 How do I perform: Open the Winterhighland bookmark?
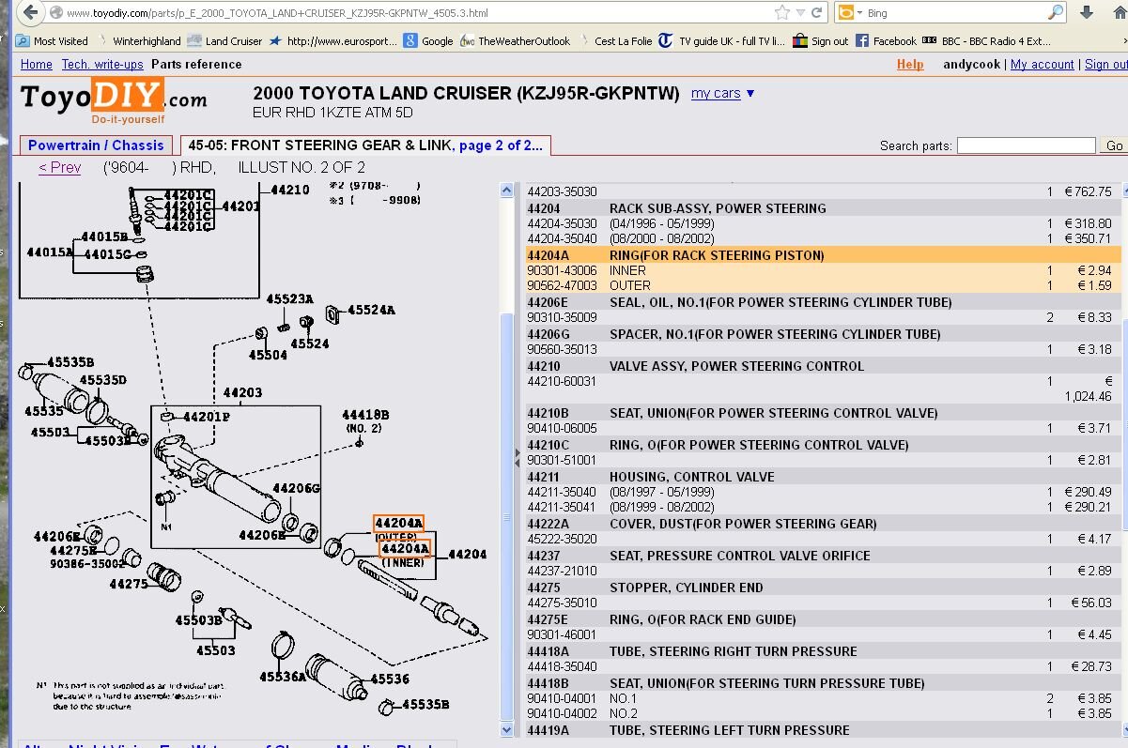(x=139, y=41)
